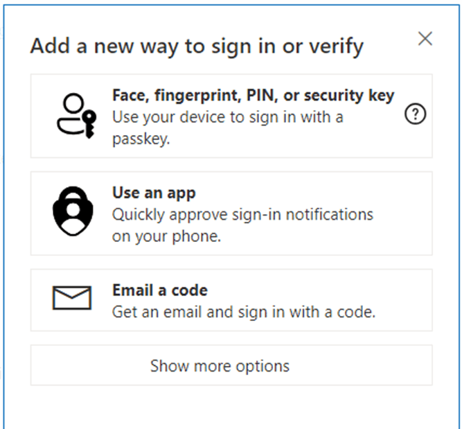The width and height of the screenshot is (462, 429).
Task: Click the "verify" word in the dialog title
Action: click(336, 46)
